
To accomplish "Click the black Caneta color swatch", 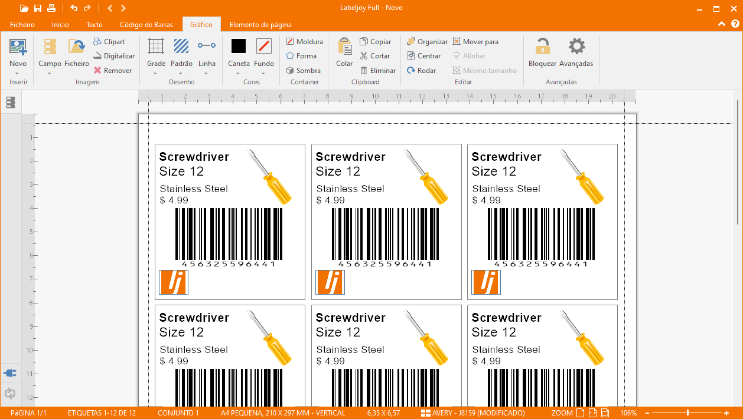I will pyautogui.click(x=239, y=46).
